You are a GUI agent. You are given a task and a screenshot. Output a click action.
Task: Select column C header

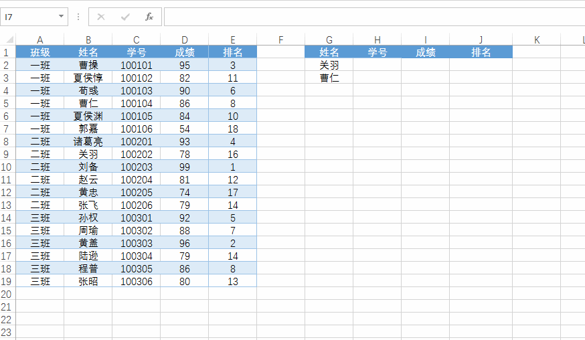point(136,39)
